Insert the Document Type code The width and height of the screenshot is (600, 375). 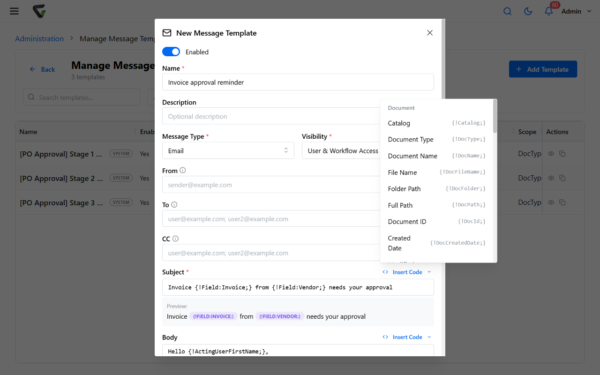[x=436, y=140]
